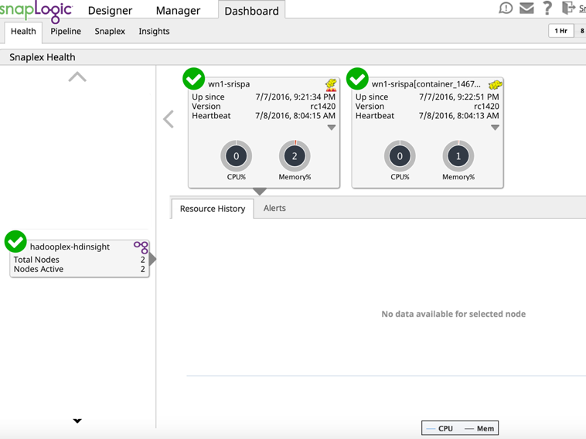Select the hadooplex-hdinsight Snaplex card

(x=80, y=259)
